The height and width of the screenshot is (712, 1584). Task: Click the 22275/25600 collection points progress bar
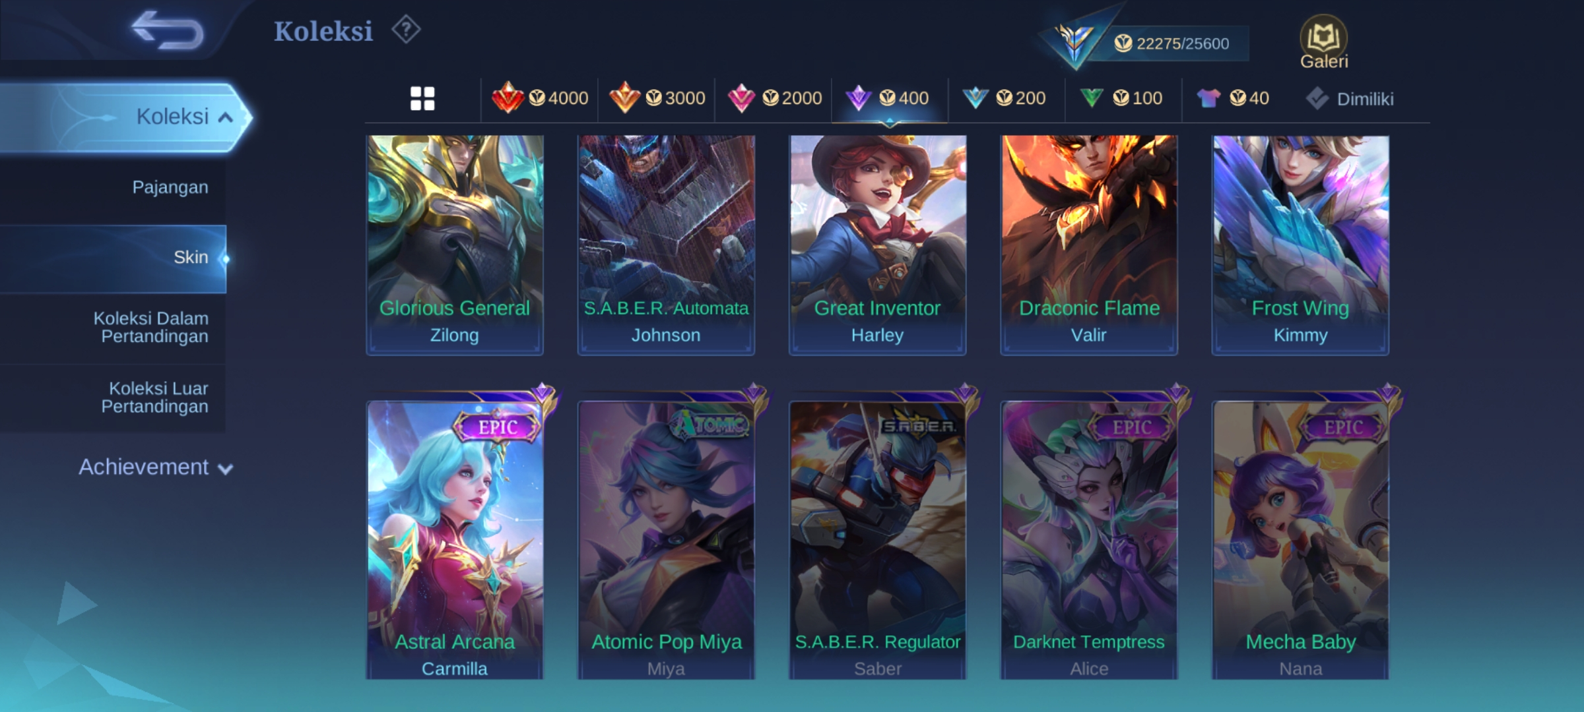click(x=1168, y=44)
